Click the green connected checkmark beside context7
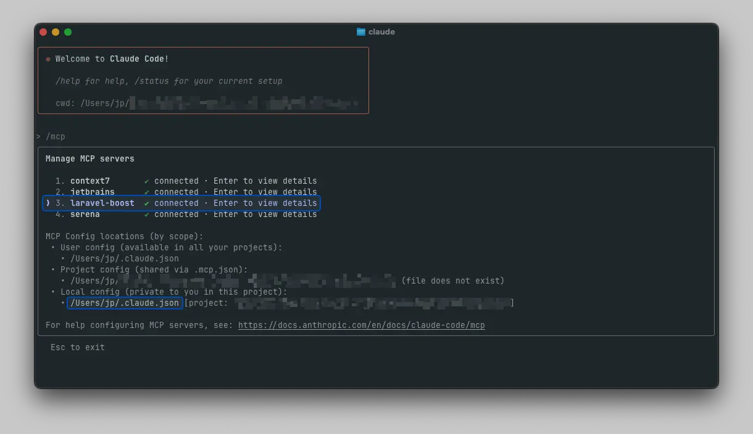The image size is (753, 434). coord(146,181)
